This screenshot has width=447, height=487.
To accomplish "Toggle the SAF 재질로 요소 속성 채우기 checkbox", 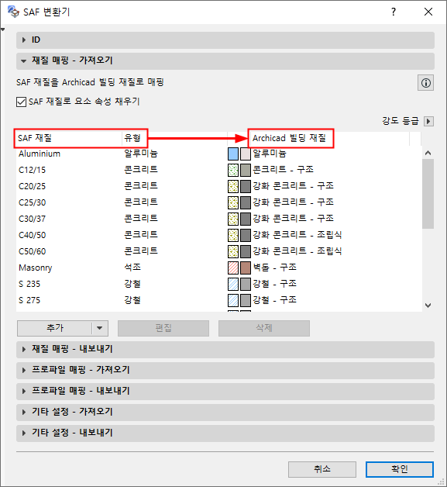I will tap(21, 102).
